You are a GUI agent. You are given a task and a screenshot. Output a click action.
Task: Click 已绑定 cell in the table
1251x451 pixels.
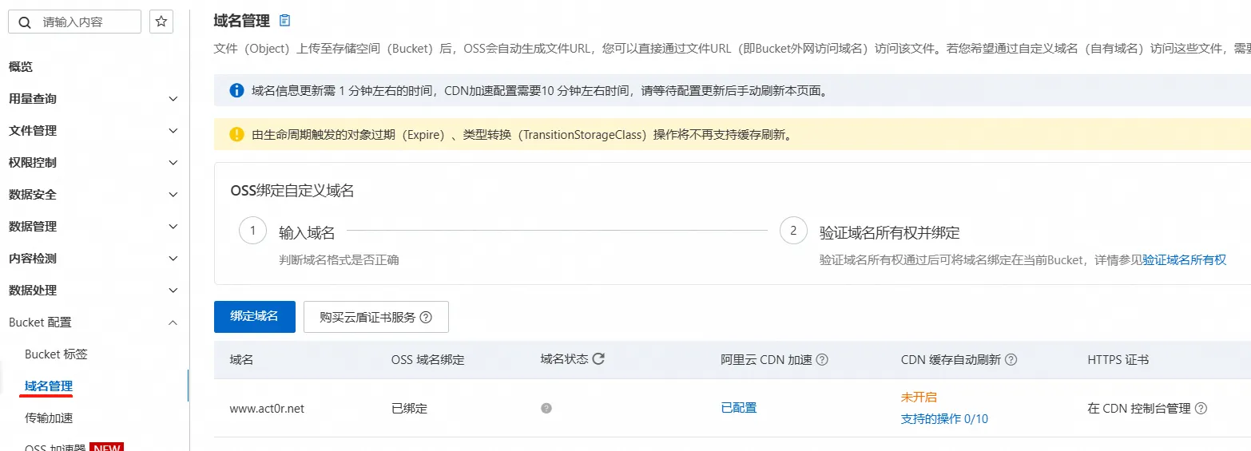[x=409, y=408]
